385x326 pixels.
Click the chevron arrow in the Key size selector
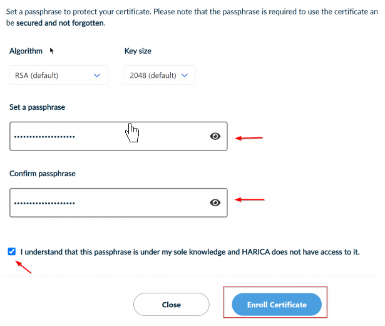pyautogui.click(x=184, y=75)
